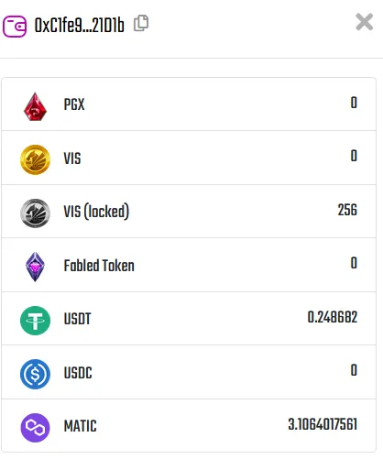Click the VIS (locked) label

(x=96, y=212)
